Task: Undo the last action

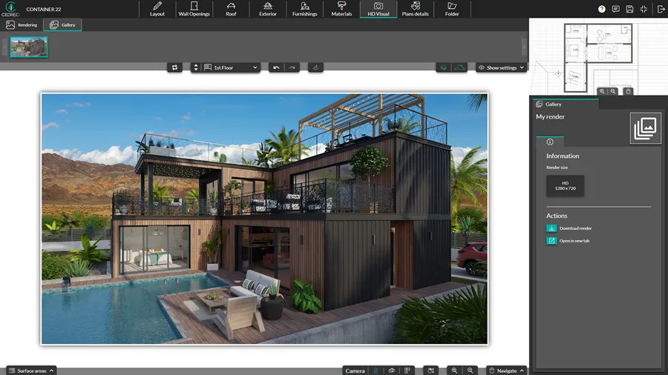Action: pyautogui.click(x=276, y=67)
